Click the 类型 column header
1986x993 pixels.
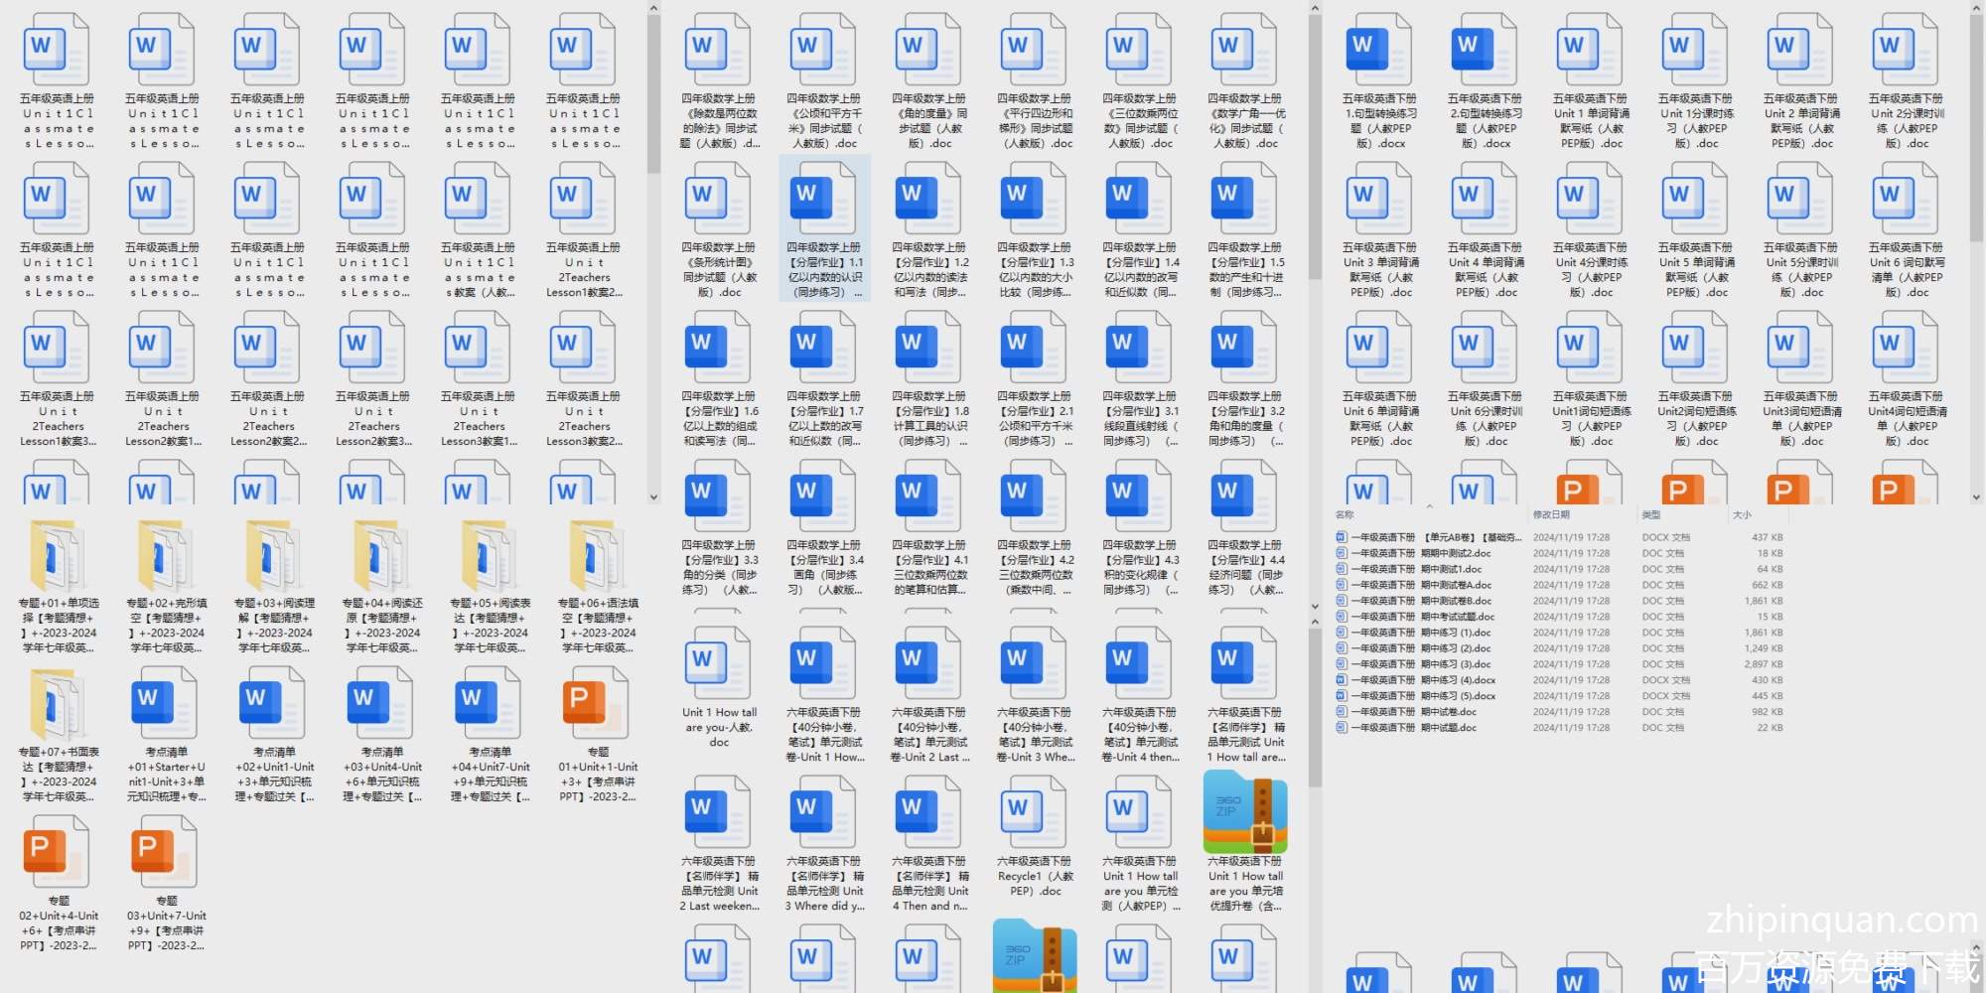coord(1651,514)
